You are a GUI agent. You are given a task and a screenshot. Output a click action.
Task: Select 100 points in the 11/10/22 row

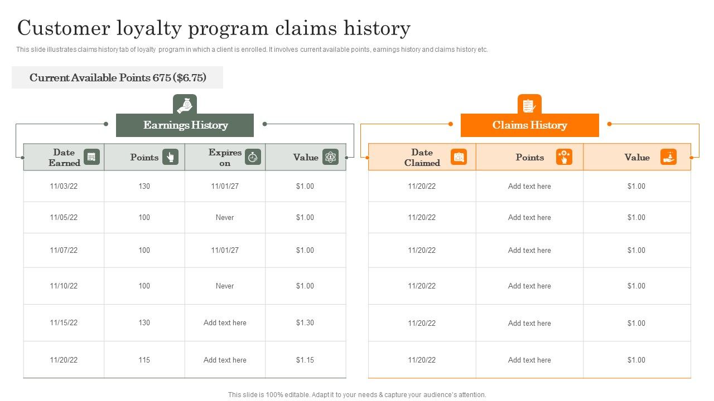tap(144, 286)
